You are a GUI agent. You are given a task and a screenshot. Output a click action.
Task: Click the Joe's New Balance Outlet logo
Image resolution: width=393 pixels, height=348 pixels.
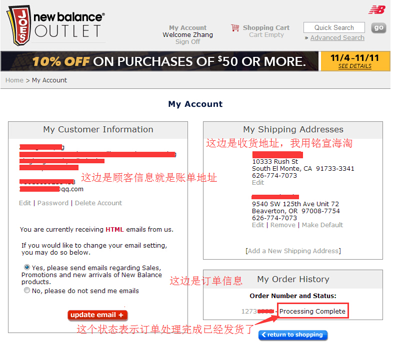(x=55, y=25)
